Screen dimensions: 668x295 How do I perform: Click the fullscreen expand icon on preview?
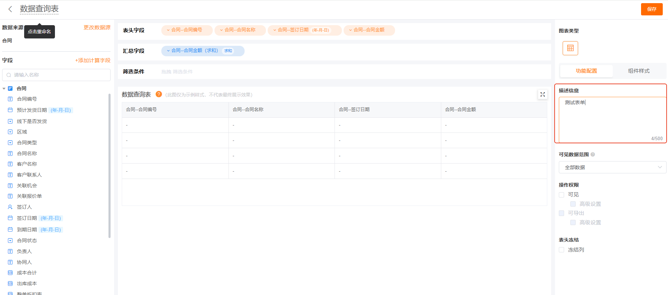[x=542, y=94]
